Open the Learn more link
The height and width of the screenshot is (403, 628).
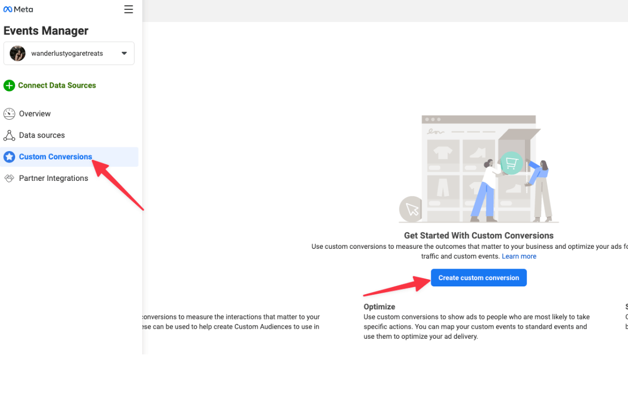click(519, 256)
